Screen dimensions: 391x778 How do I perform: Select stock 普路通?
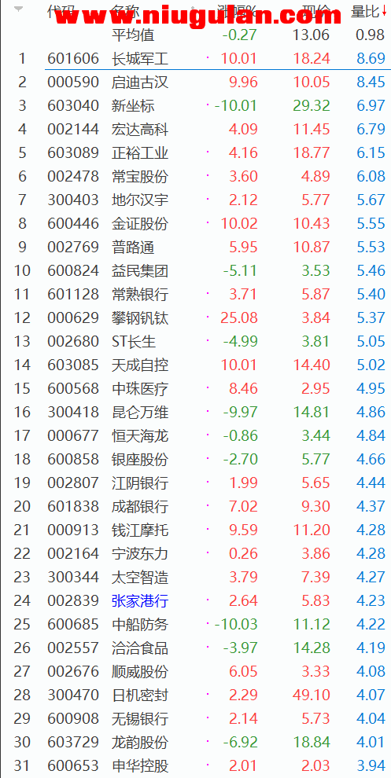pos(133,247)
